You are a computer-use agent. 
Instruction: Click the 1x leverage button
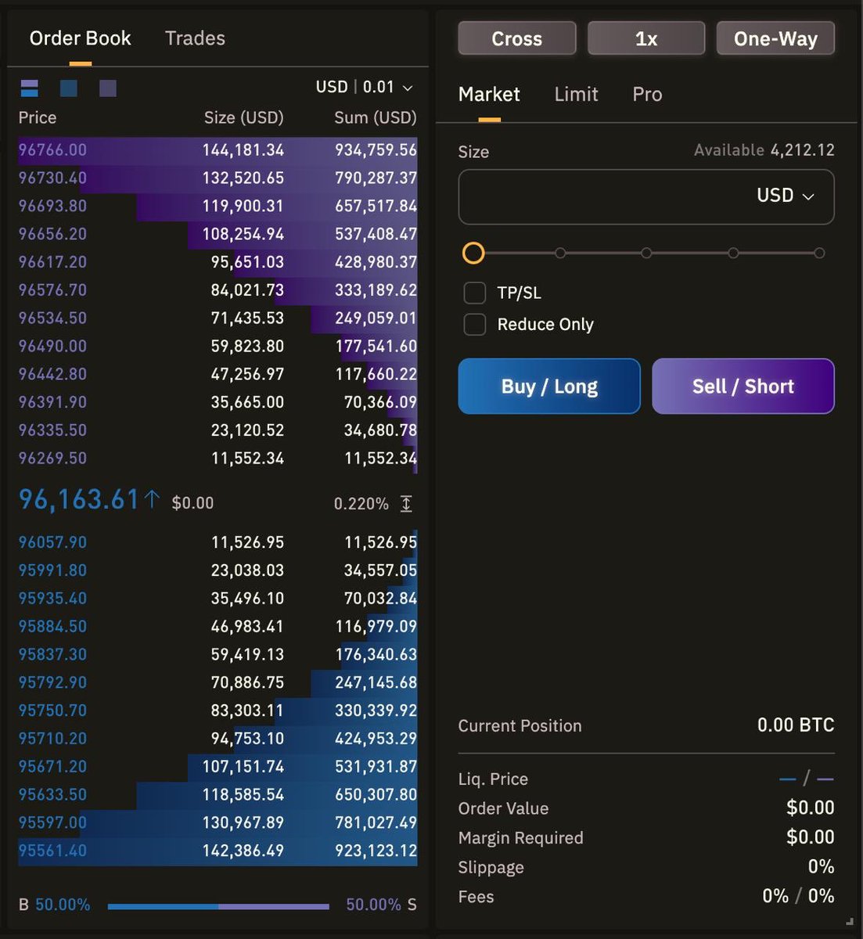(646, 38)
